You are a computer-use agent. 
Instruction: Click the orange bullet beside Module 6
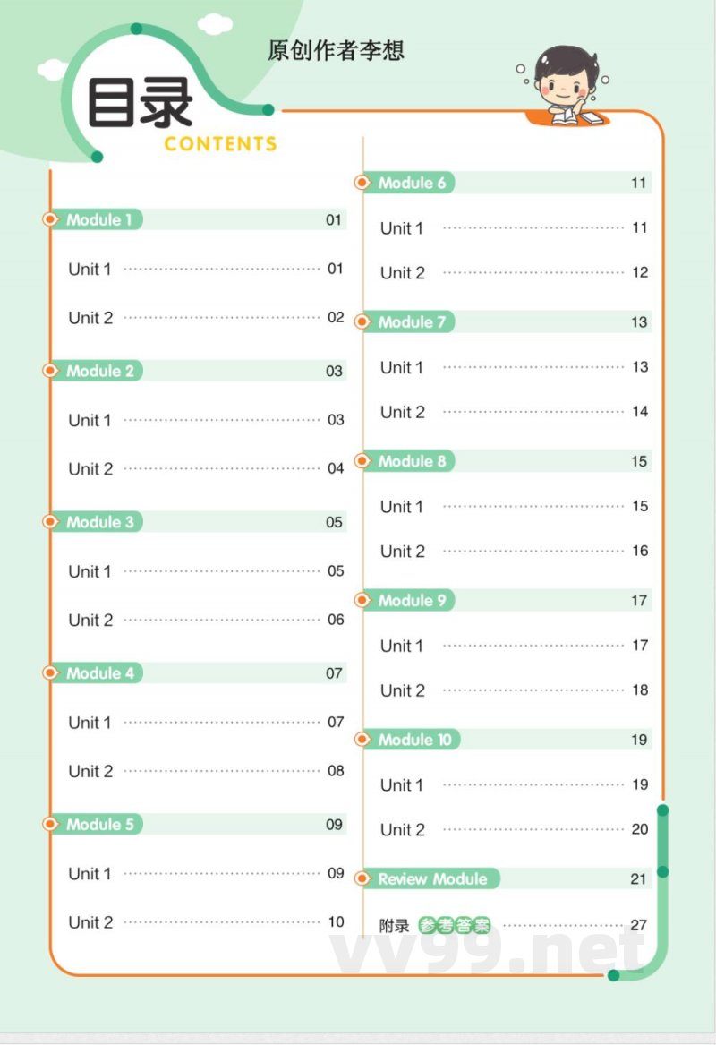pos(362,183)
